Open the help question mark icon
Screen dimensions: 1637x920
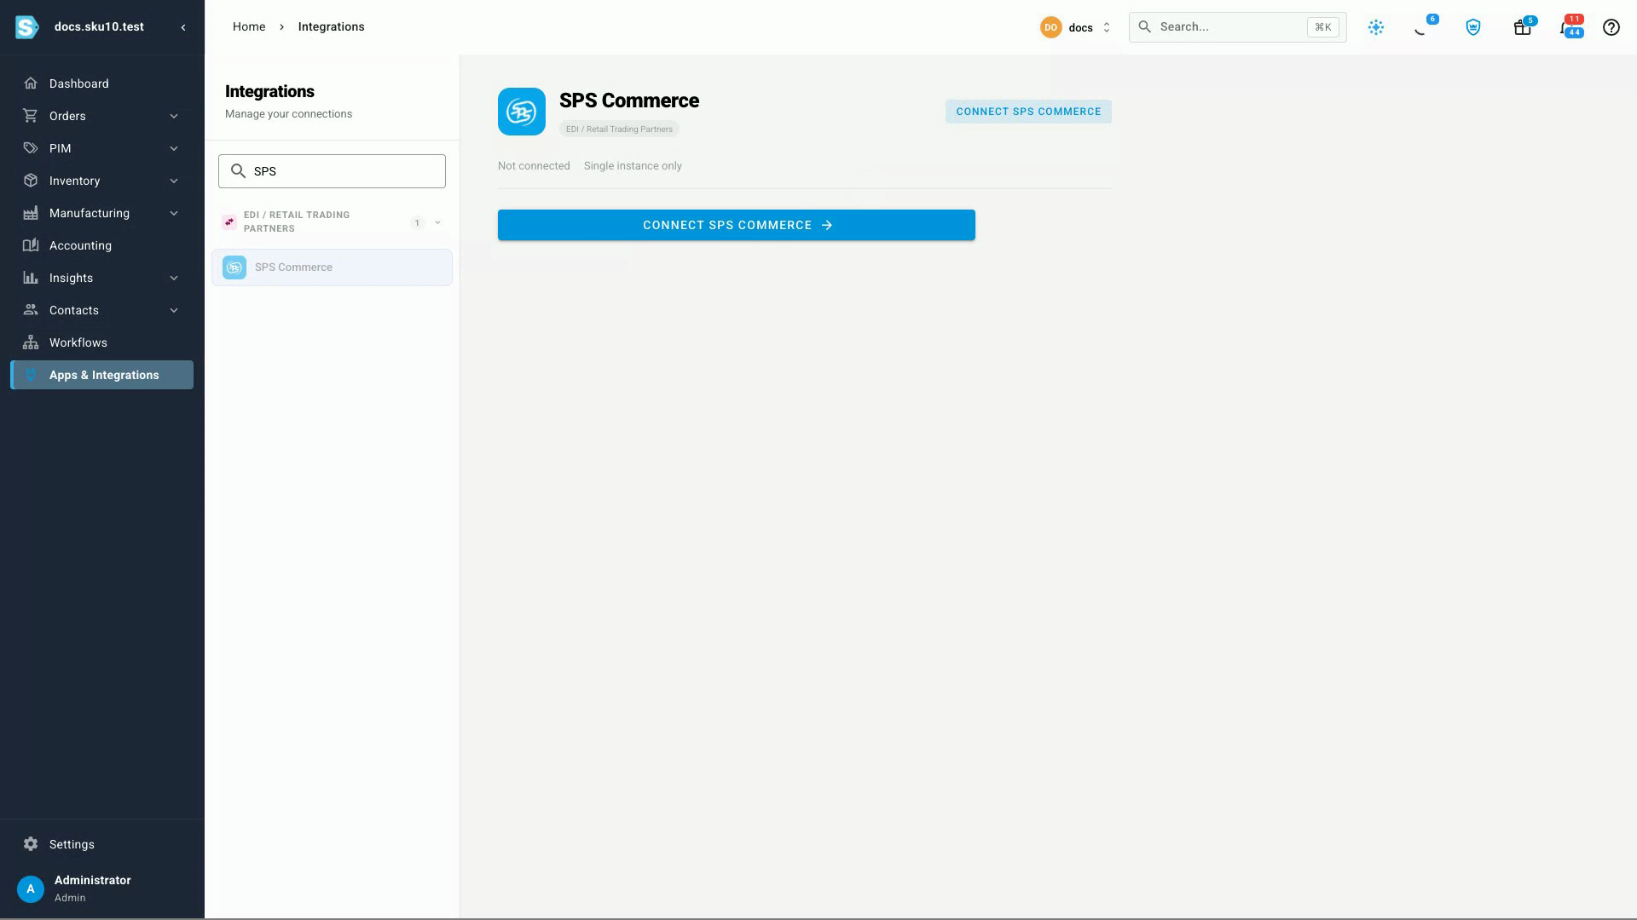1611,27
